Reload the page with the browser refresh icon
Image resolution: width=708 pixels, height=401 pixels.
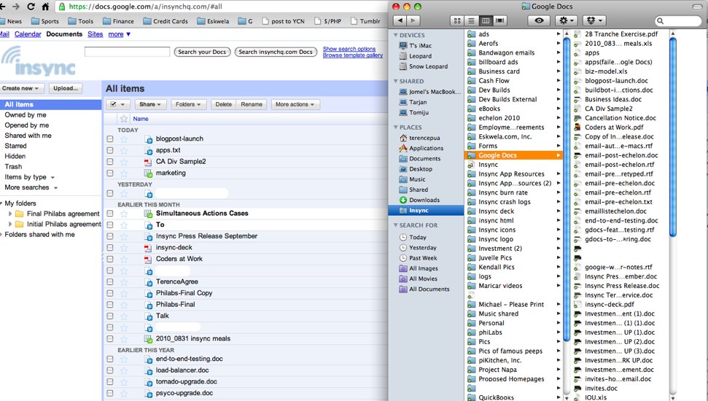pos(31,7)
